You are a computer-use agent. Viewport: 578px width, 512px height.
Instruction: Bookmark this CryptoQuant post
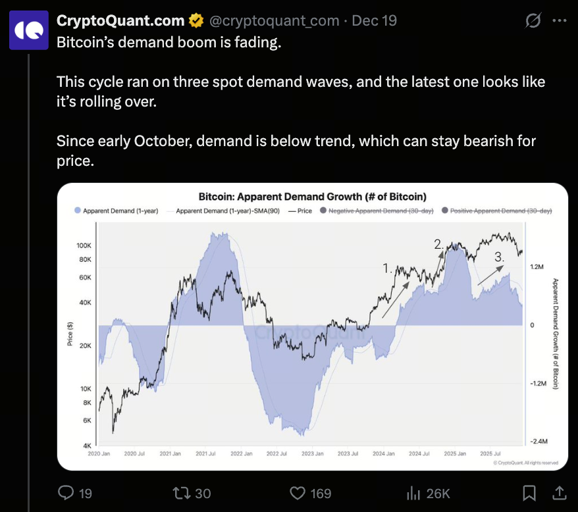(x=529, y=493)
